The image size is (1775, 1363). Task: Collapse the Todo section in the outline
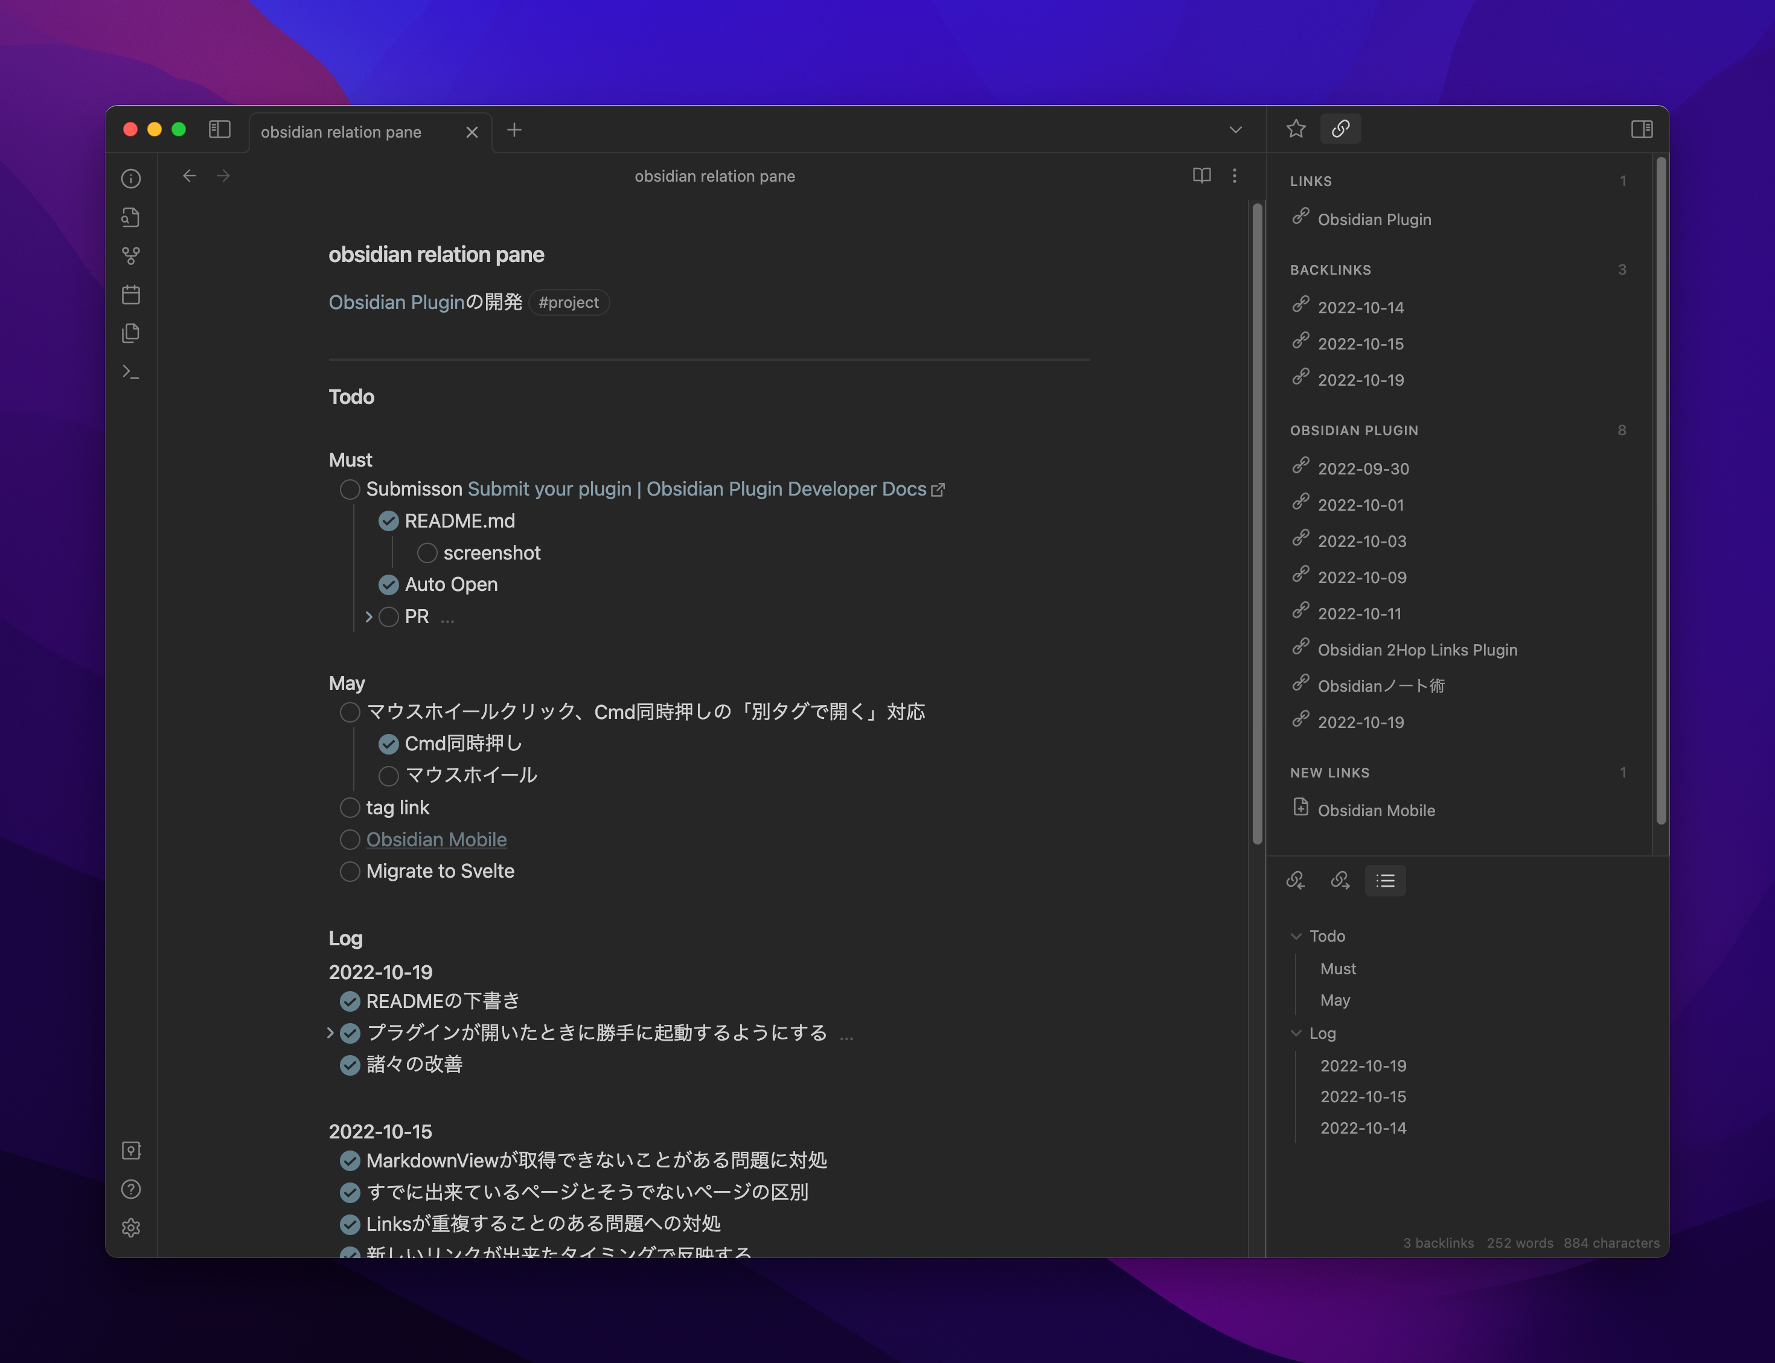pyautogui.click(x=1296, y=936)
